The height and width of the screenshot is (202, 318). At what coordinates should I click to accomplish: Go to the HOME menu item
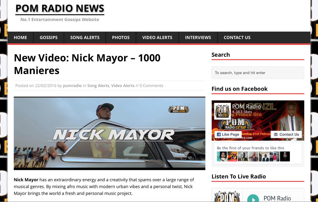[20, 37]
